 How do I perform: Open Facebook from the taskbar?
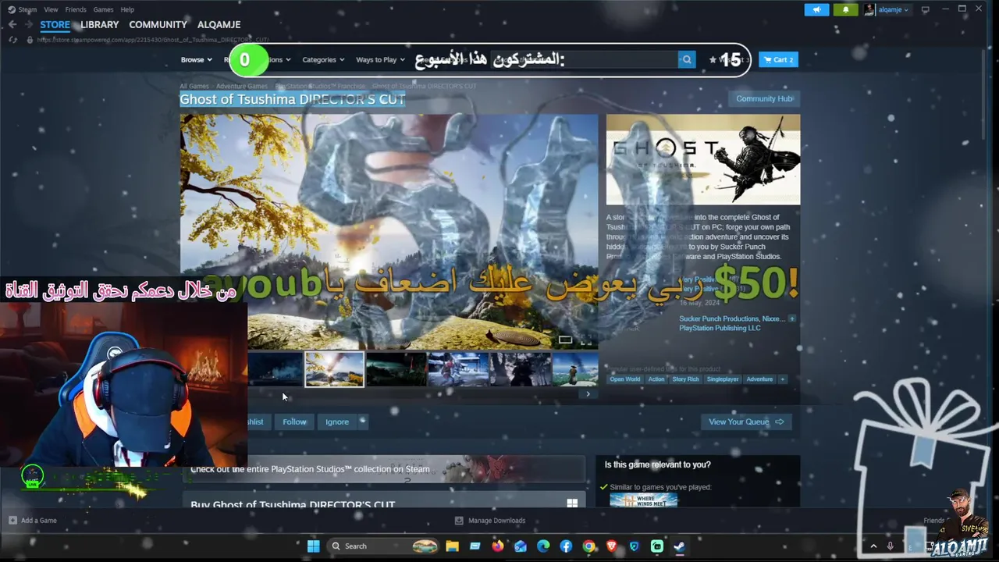(x=566, y=546)
